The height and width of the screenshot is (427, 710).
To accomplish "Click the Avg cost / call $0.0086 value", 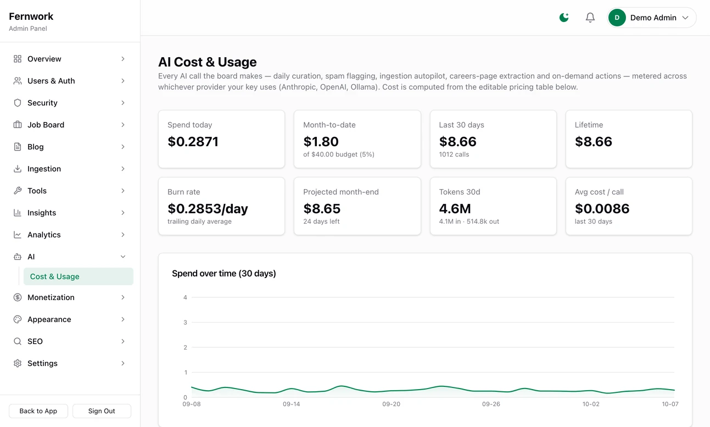I will point(602,209).
